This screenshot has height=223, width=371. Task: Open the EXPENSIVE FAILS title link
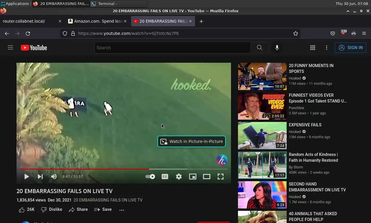tap(305, 125)
